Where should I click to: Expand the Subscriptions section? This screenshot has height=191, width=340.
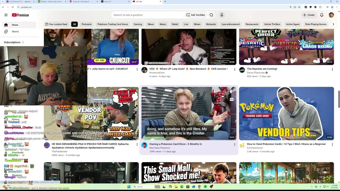tap(14, 42)
